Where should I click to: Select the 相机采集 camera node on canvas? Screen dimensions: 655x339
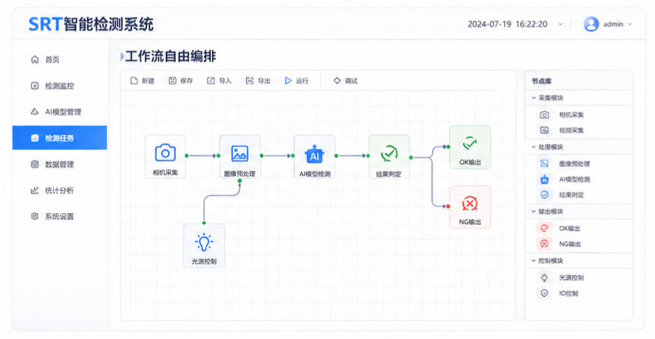(x=165, y=156)
